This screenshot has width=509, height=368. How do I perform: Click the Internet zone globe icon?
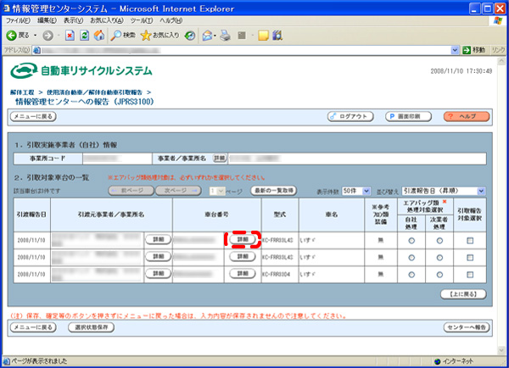pos(437,361)
